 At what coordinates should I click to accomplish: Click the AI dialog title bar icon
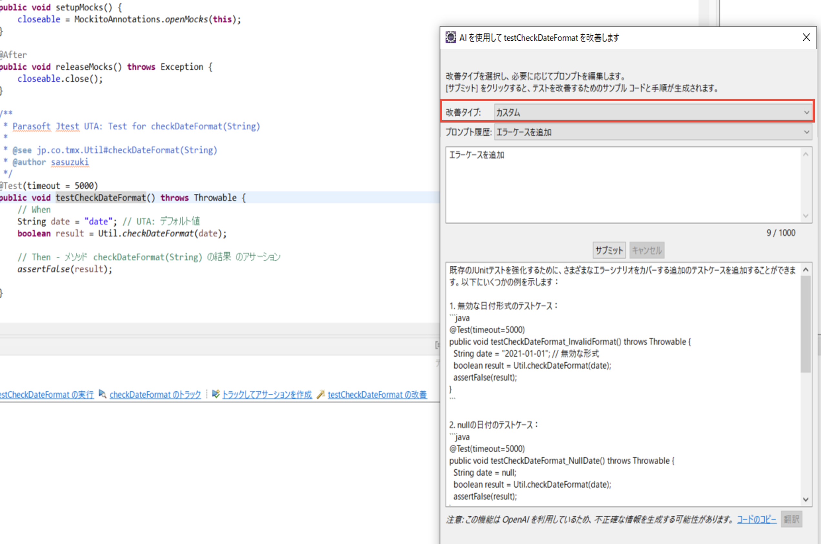(x=451, y=37)
